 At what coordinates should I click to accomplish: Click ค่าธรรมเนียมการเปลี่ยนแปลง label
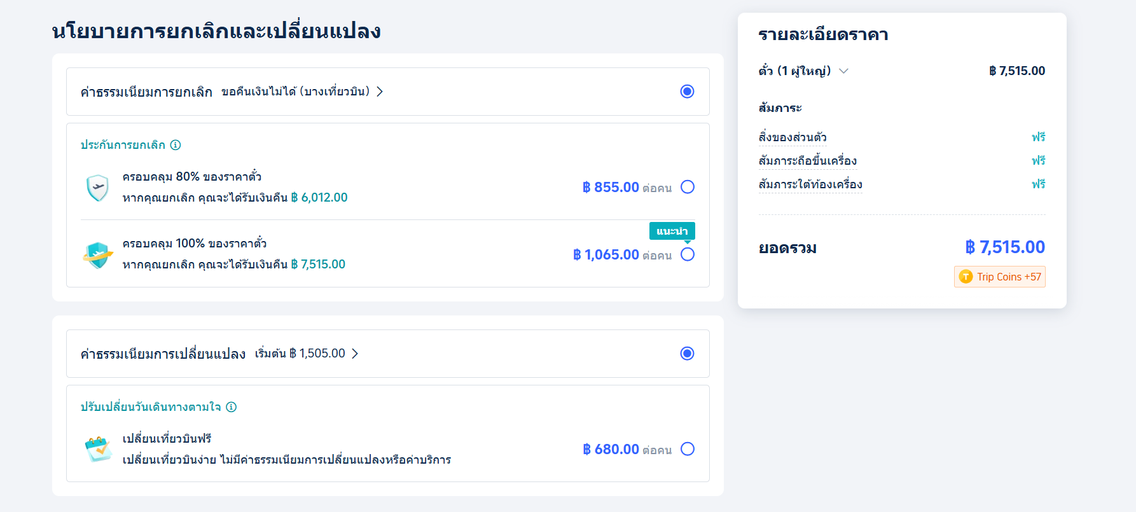163,354
